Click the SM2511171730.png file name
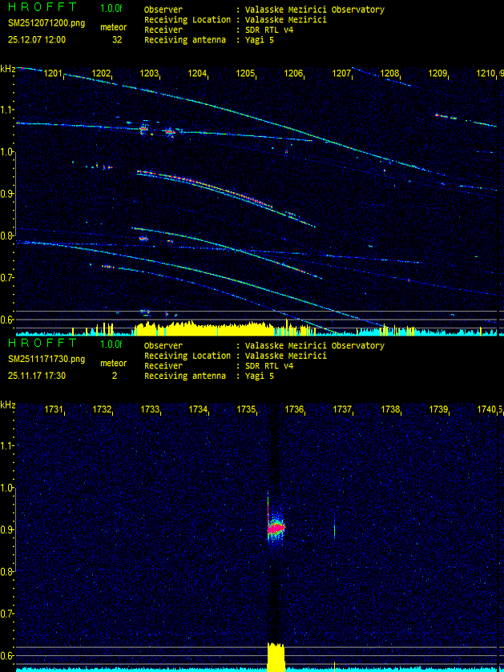 (x=46, y=360)
